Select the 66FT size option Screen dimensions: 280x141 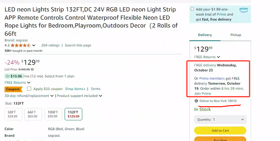32,114
